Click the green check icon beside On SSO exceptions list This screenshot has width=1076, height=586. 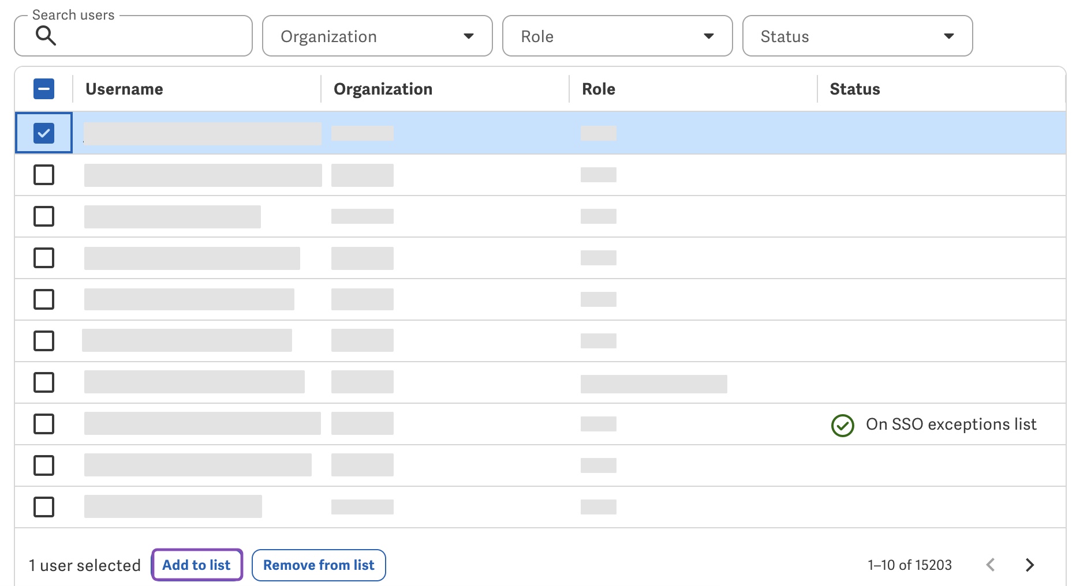coord(843,426)
